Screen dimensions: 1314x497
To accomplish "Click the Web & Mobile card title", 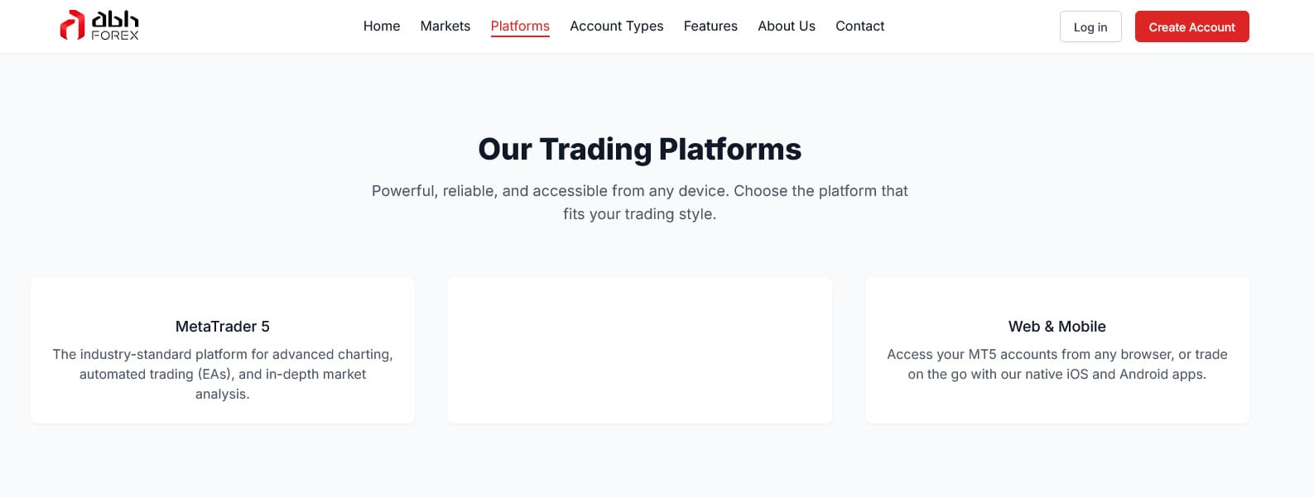I will tap(1056, 327).
